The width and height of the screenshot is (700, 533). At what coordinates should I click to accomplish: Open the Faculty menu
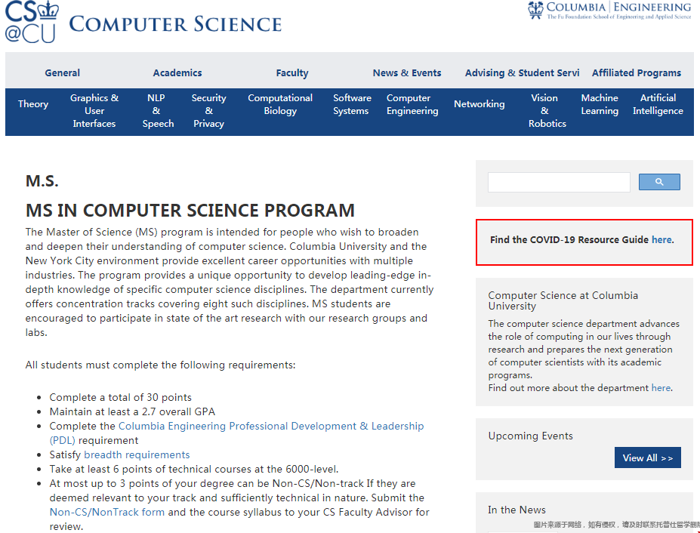point(292,73)
